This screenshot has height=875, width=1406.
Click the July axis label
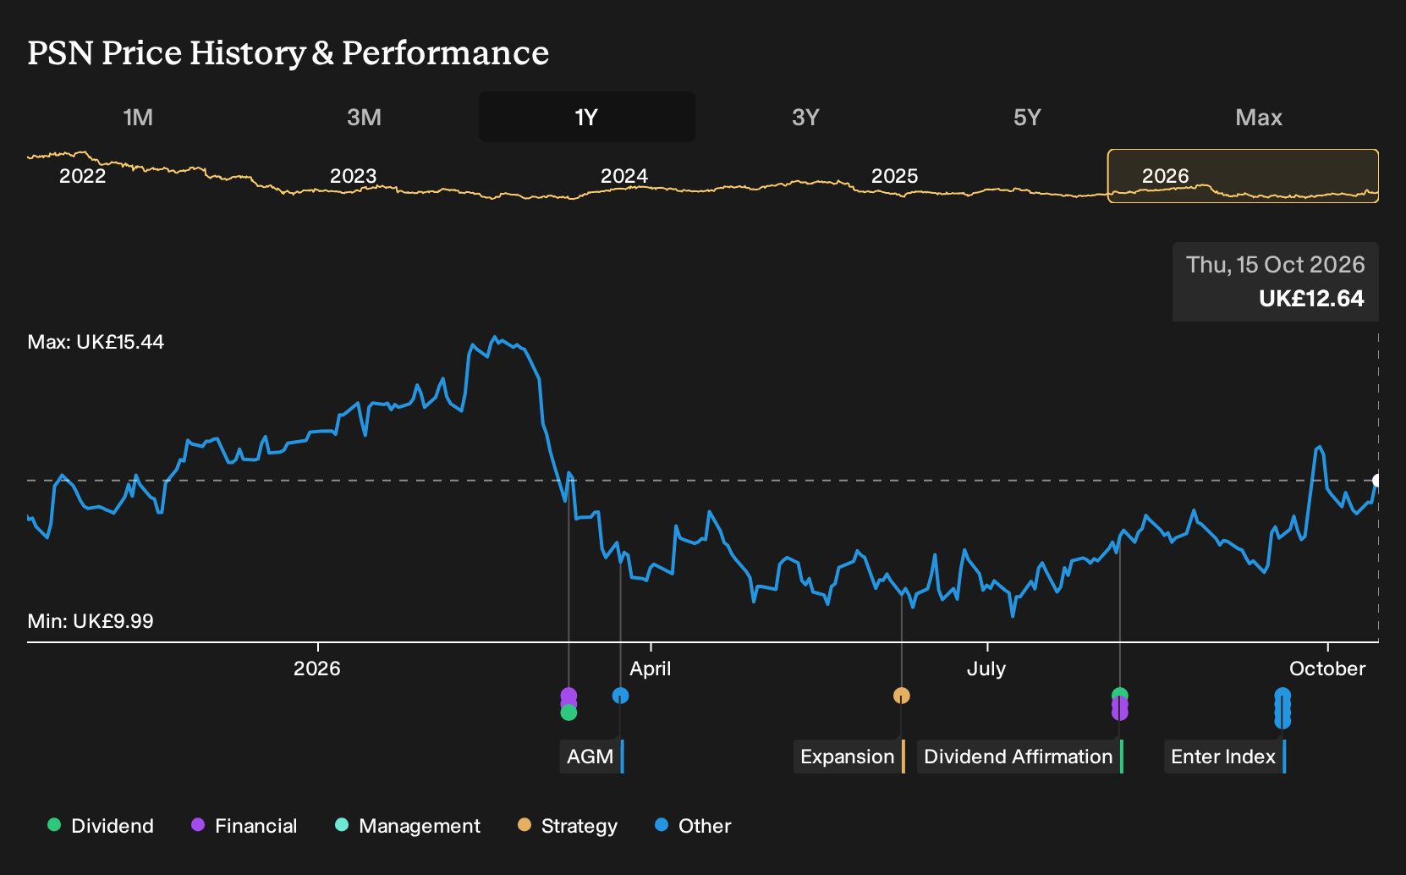coord(986,669)
